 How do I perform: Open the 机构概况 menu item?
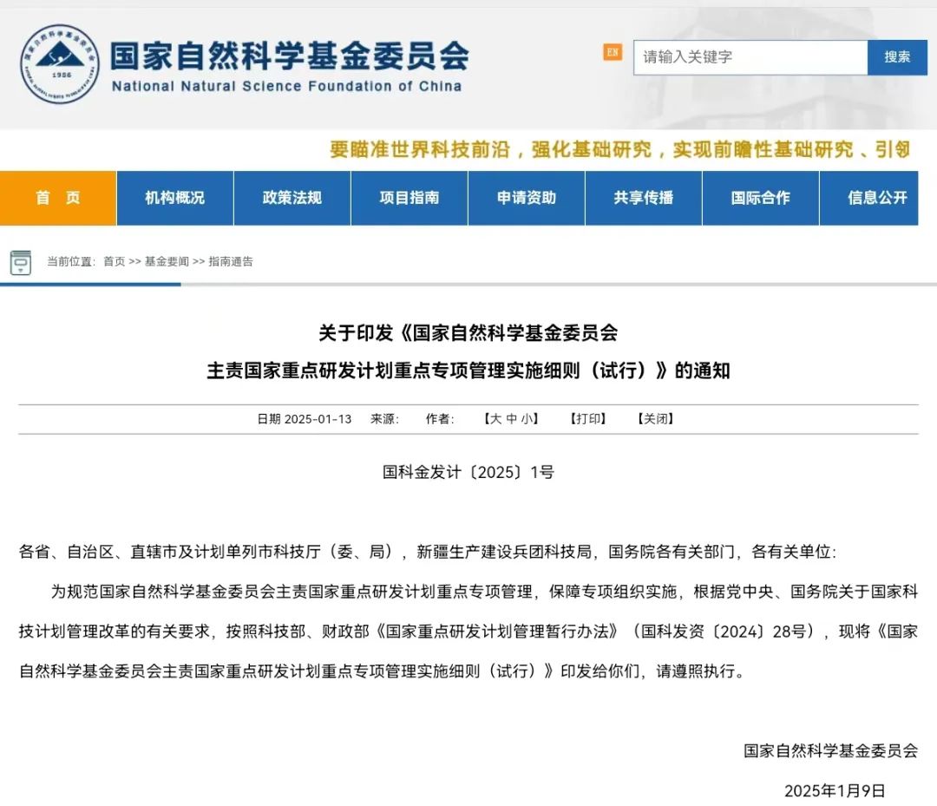[175, 198]
